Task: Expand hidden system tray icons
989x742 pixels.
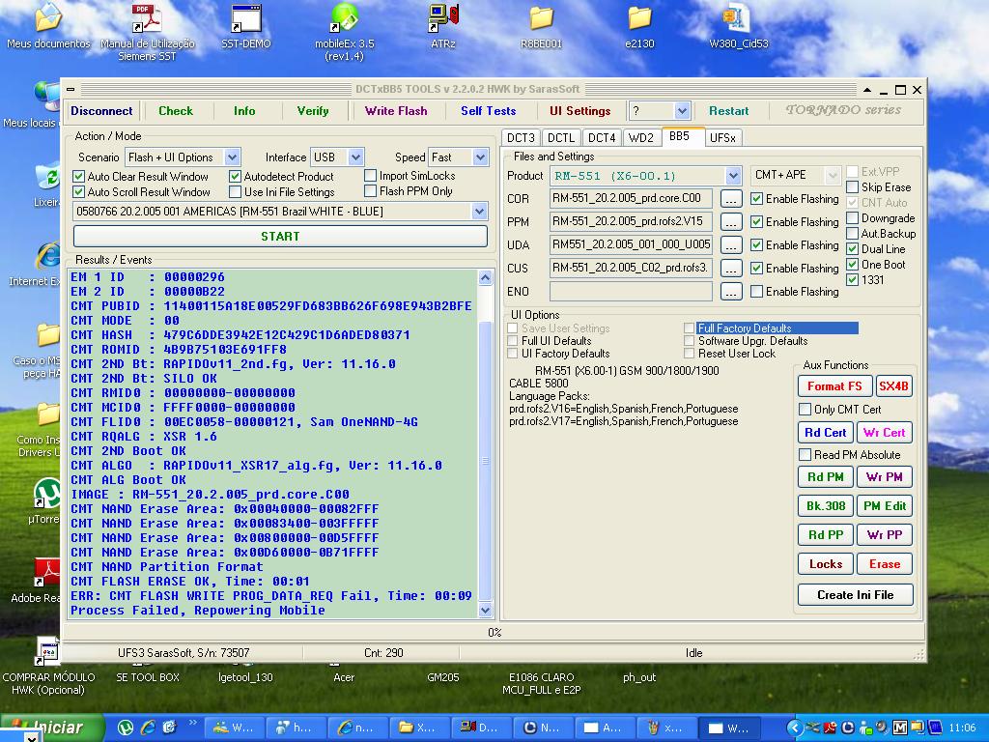Action: (794, 728)
